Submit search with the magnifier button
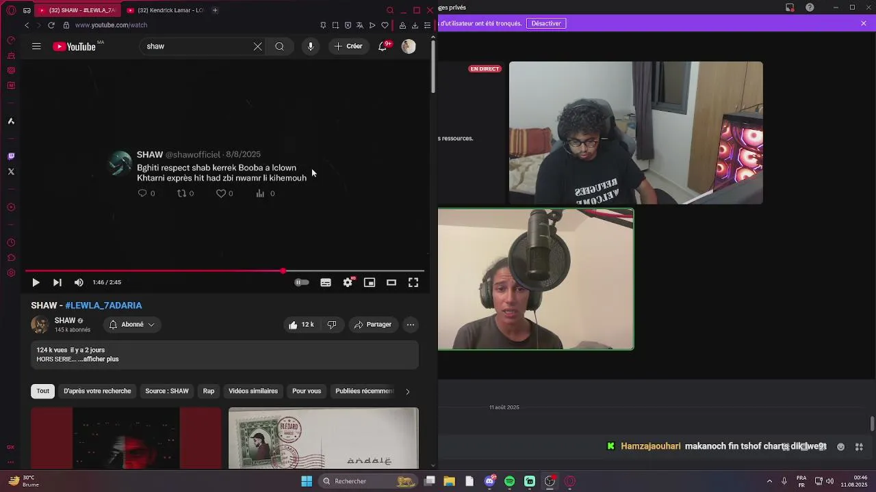The width and height of the screenshot is (876, 492). 279,46
